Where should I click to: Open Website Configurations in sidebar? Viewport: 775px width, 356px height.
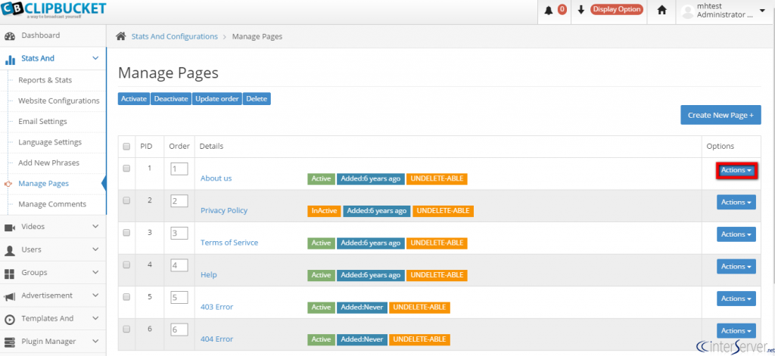pos(59,101)
